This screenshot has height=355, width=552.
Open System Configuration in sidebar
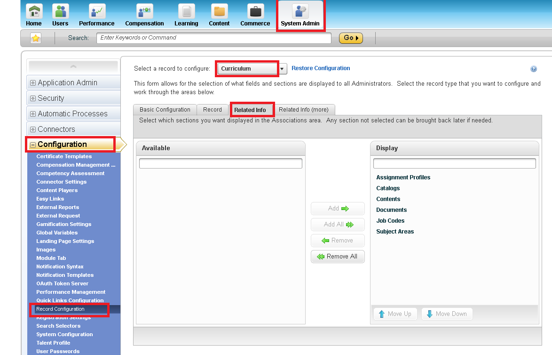point(64,335)
